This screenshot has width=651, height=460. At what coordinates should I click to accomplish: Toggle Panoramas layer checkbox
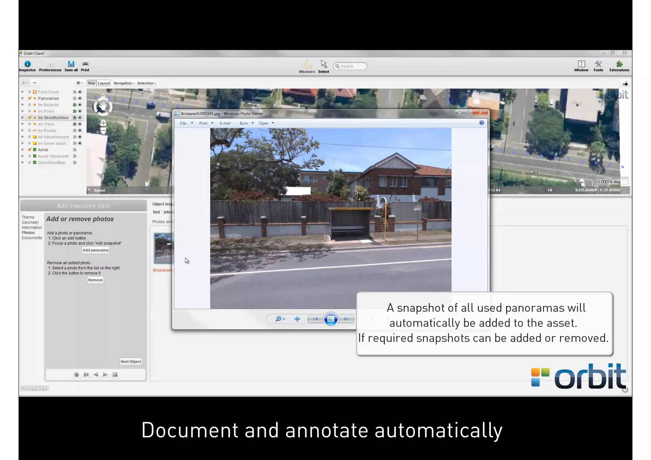(30, 98)
